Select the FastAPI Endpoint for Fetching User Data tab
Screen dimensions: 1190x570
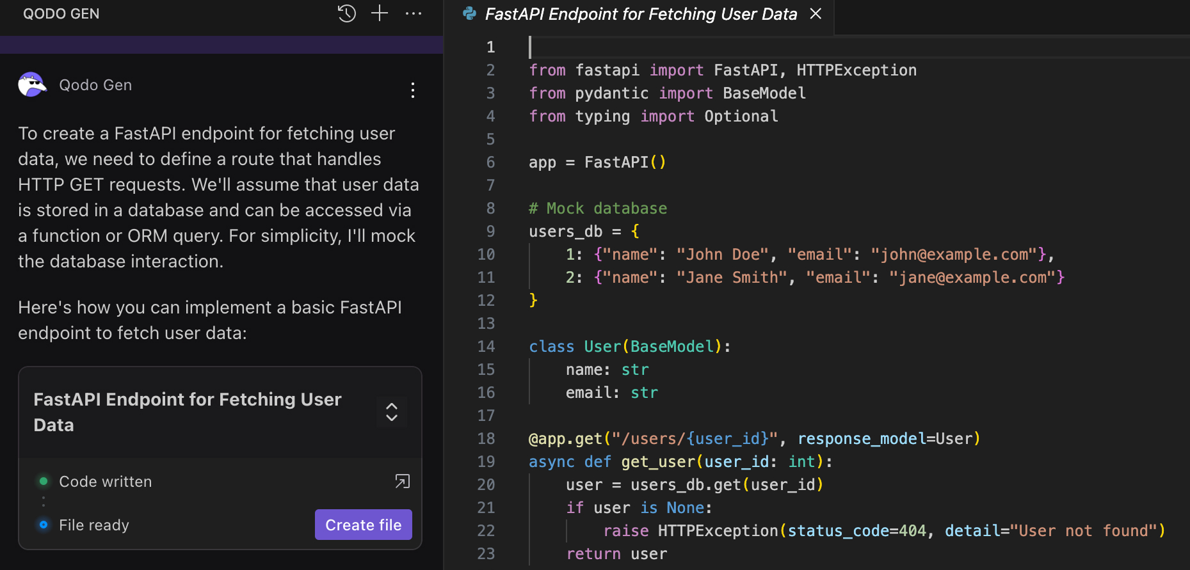pyautogui.click(x=641, y=14)
